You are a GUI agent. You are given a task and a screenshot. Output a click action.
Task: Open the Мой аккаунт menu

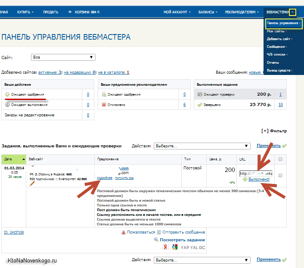tap(177, 12)
